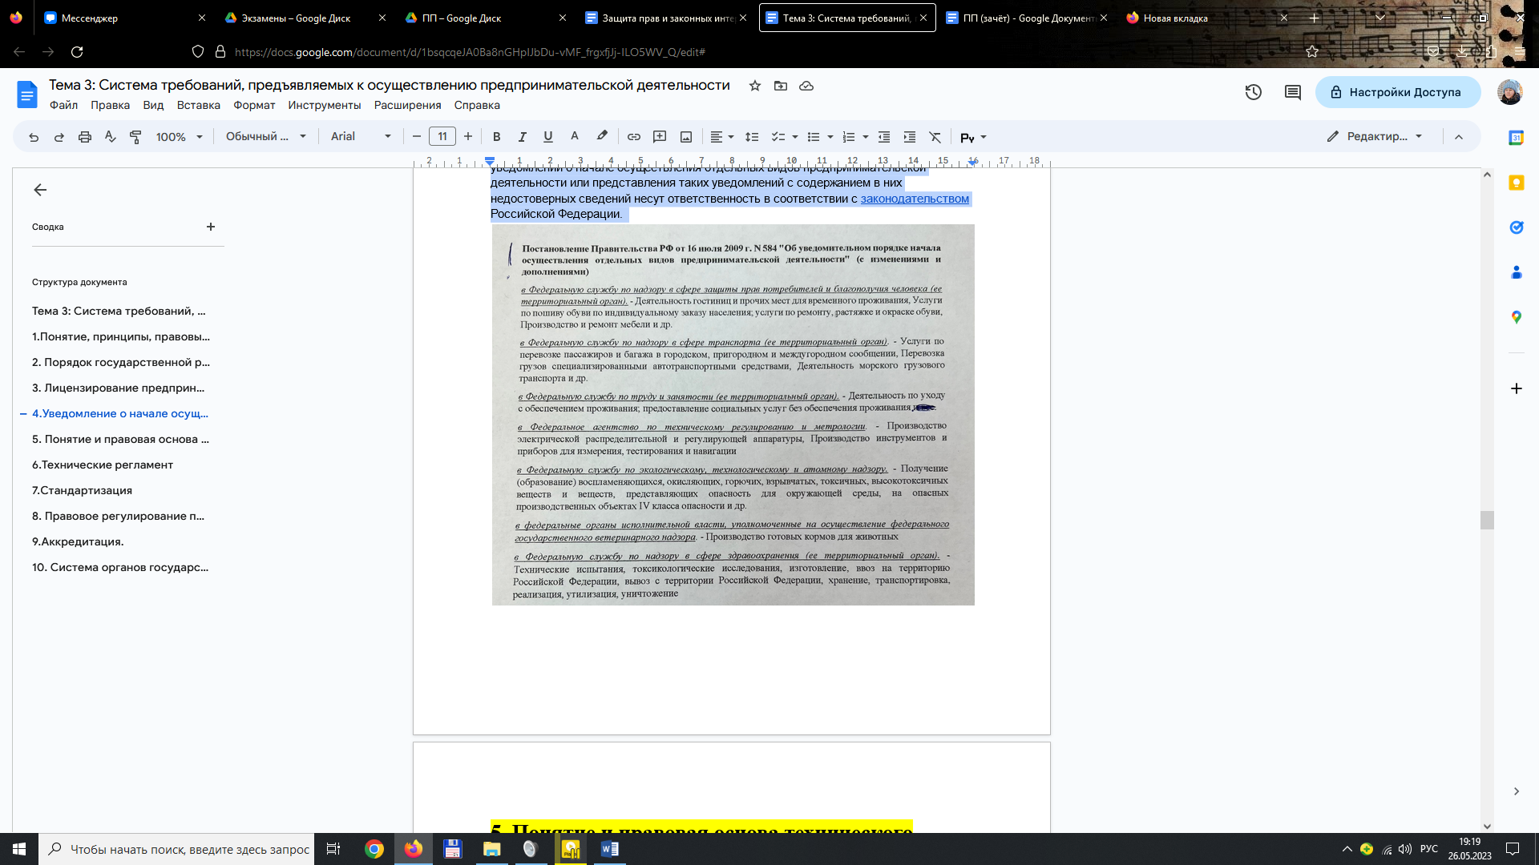This screenshot has width=1539, height=865.
Task: Open line and paragraph spacing options
Action: 752,137
